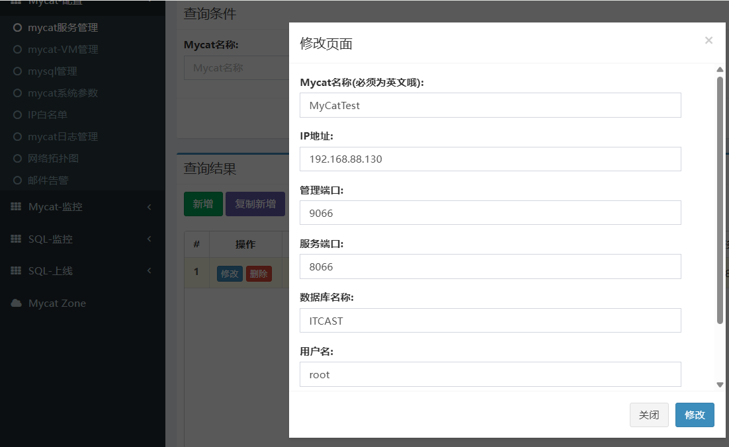The height and width of the screenshot is (447, 729).
Task: Click the IP地址 input field
Action: (x=490, y=159)
